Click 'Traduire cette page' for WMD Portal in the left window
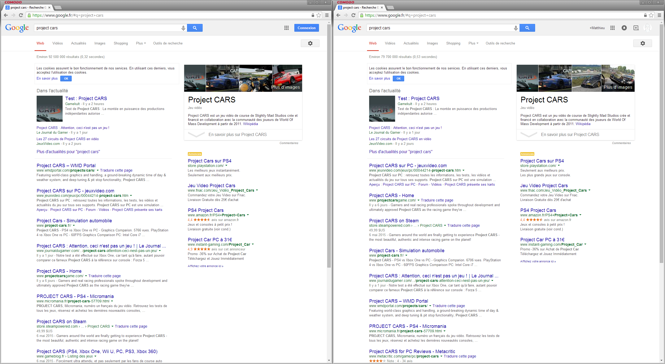 [116, 171]
